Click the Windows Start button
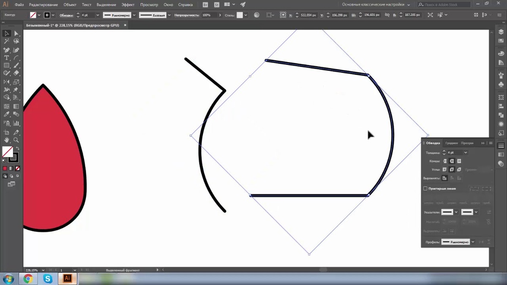 point(8,279)
